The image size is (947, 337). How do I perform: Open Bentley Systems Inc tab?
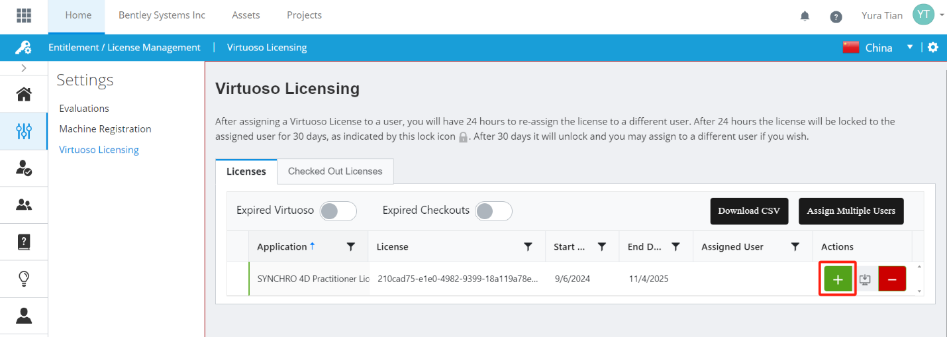162,15
